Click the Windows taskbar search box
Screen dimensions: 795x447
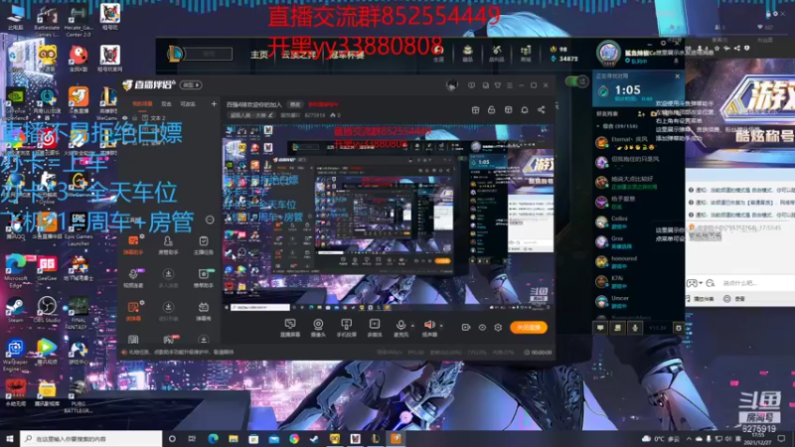click(91, 438)
